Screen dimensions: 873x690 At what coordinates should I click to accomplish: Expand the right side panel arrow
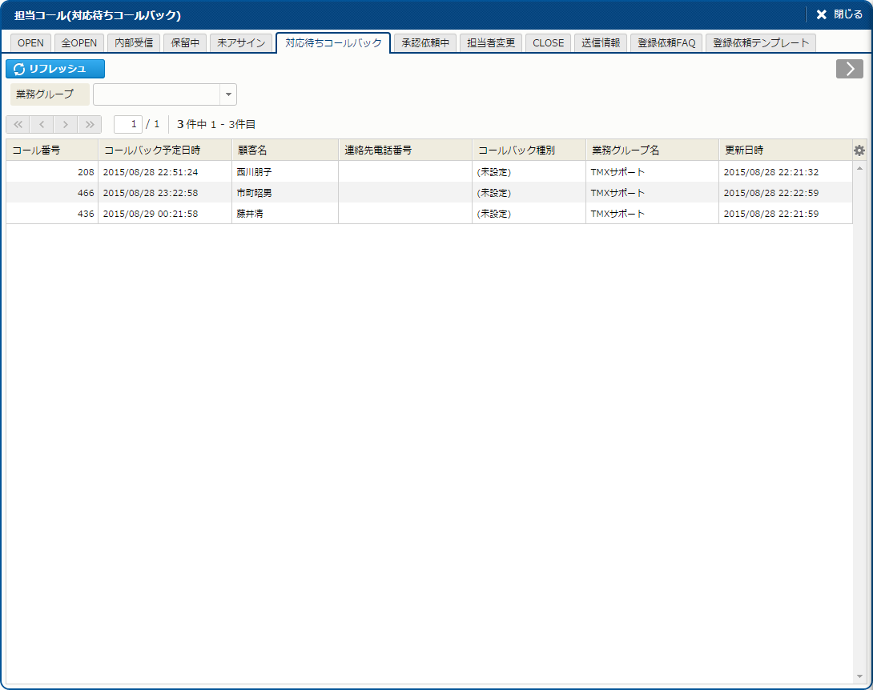coord(849,69)
